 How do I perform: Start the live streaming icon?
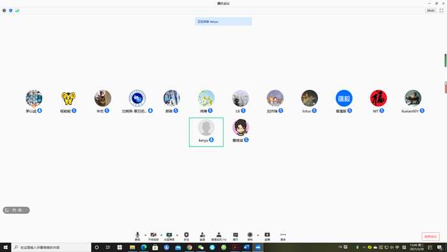point(267,236)
